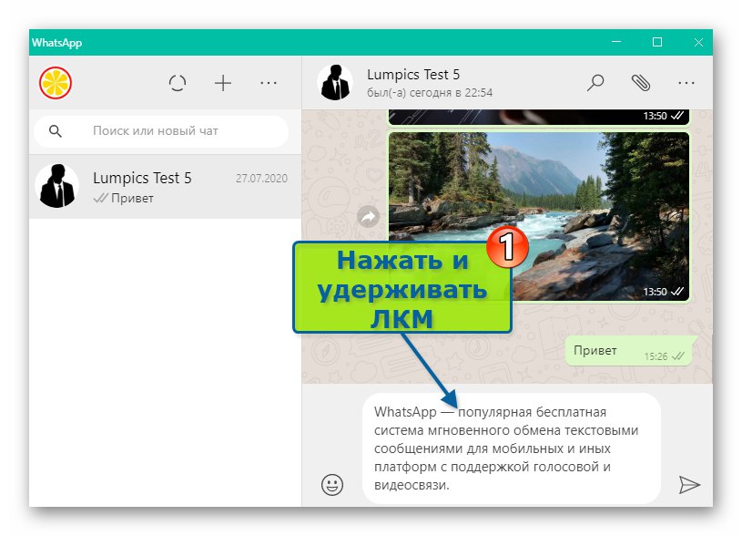Click the 'был(-а) сегодня в 22:54' status
742x536 pixels.
(x=430, y=93)
